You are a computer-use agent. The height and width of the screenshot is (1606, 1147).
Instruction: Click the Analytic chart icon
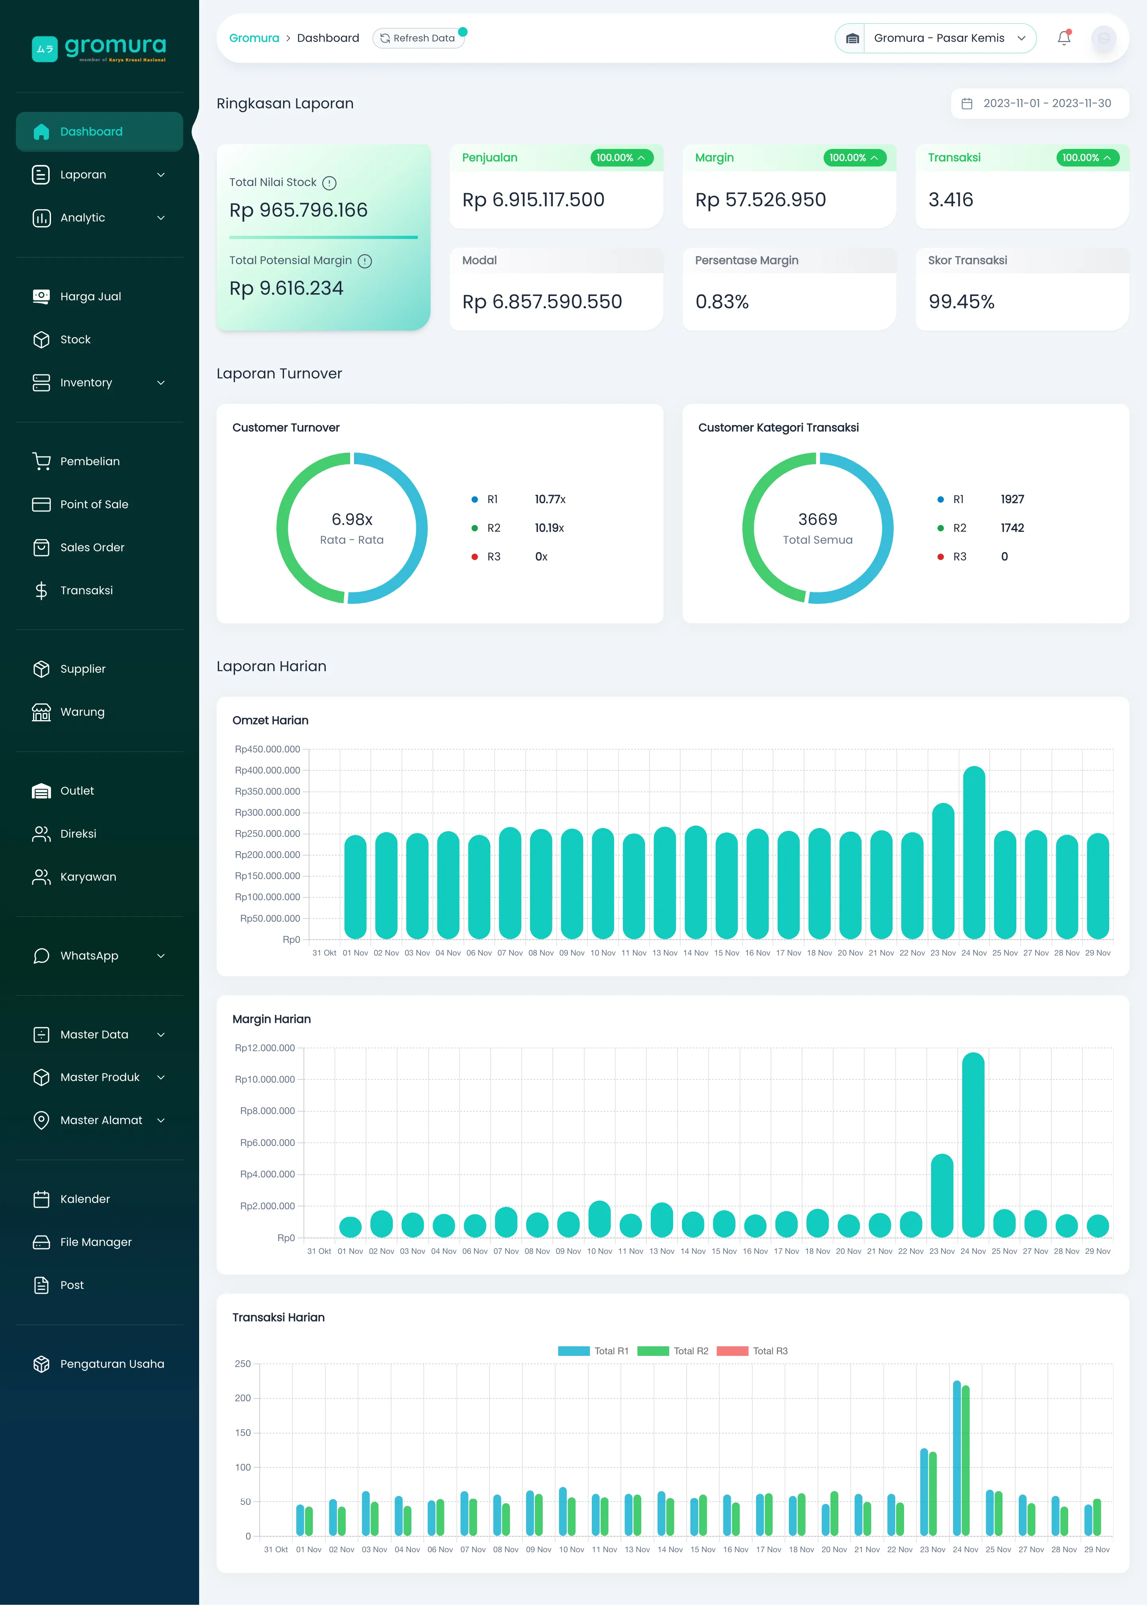point(41,218)
